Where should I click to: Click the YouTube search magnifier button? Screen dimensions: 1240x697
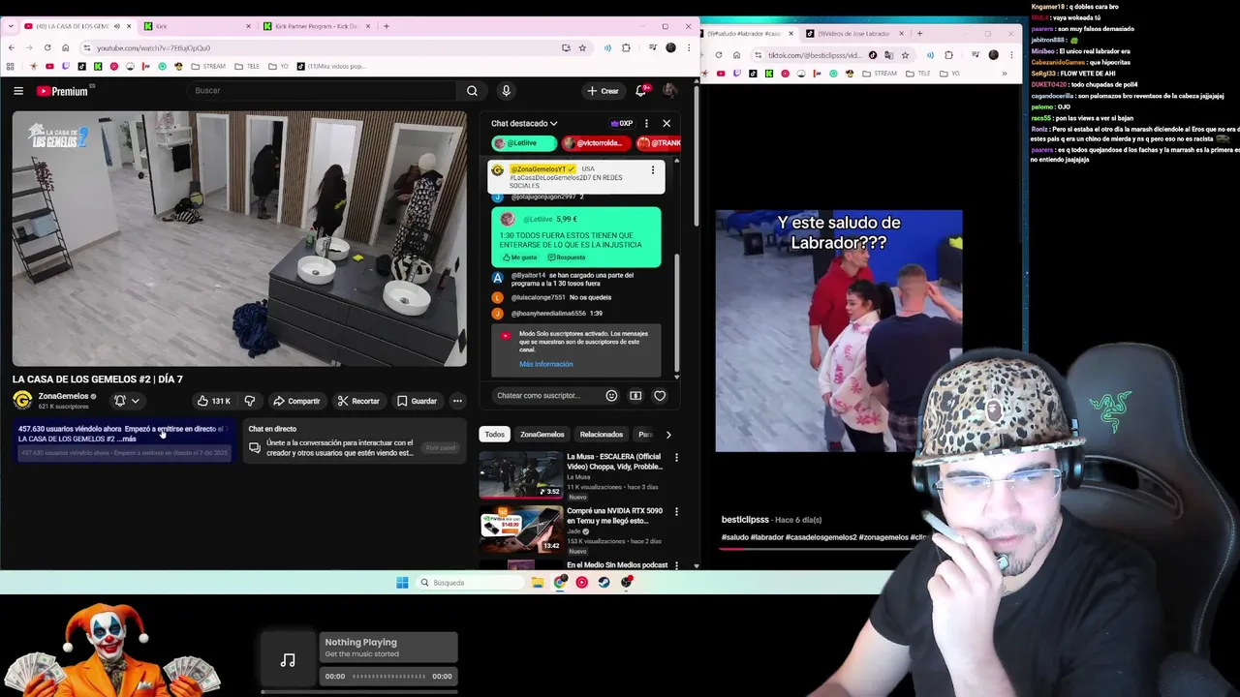pyautogui.click(x=472, y=91)
